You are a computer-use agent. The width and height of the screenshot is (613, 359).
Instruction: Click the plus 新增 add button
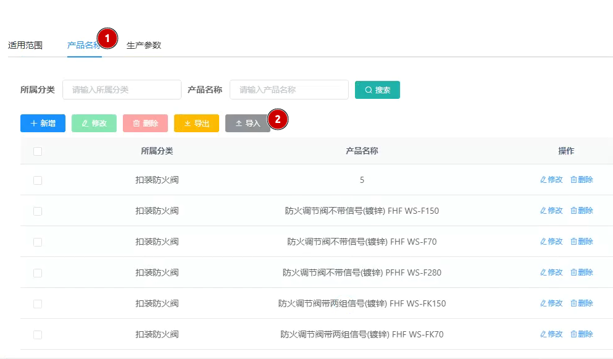click(43, 123)
